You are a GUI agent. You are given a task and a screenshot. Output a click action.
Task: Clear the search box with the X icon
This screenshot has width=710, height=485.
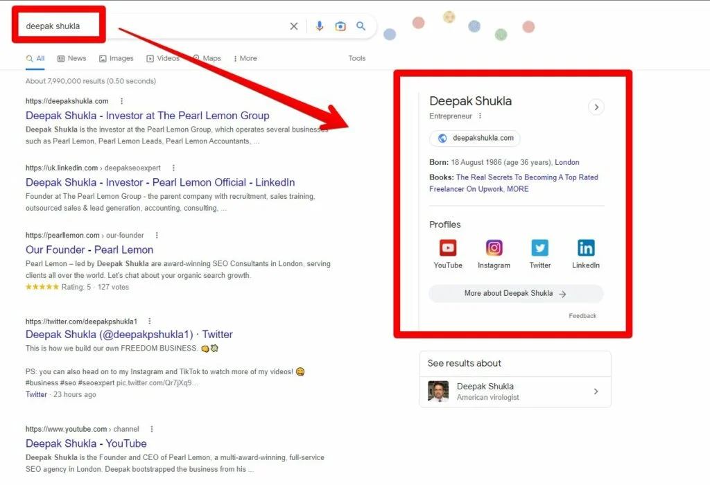294,26
